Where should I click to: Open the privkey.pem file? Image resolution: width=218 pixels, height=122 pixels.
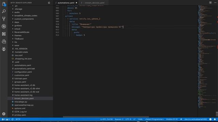pos(20,115)
